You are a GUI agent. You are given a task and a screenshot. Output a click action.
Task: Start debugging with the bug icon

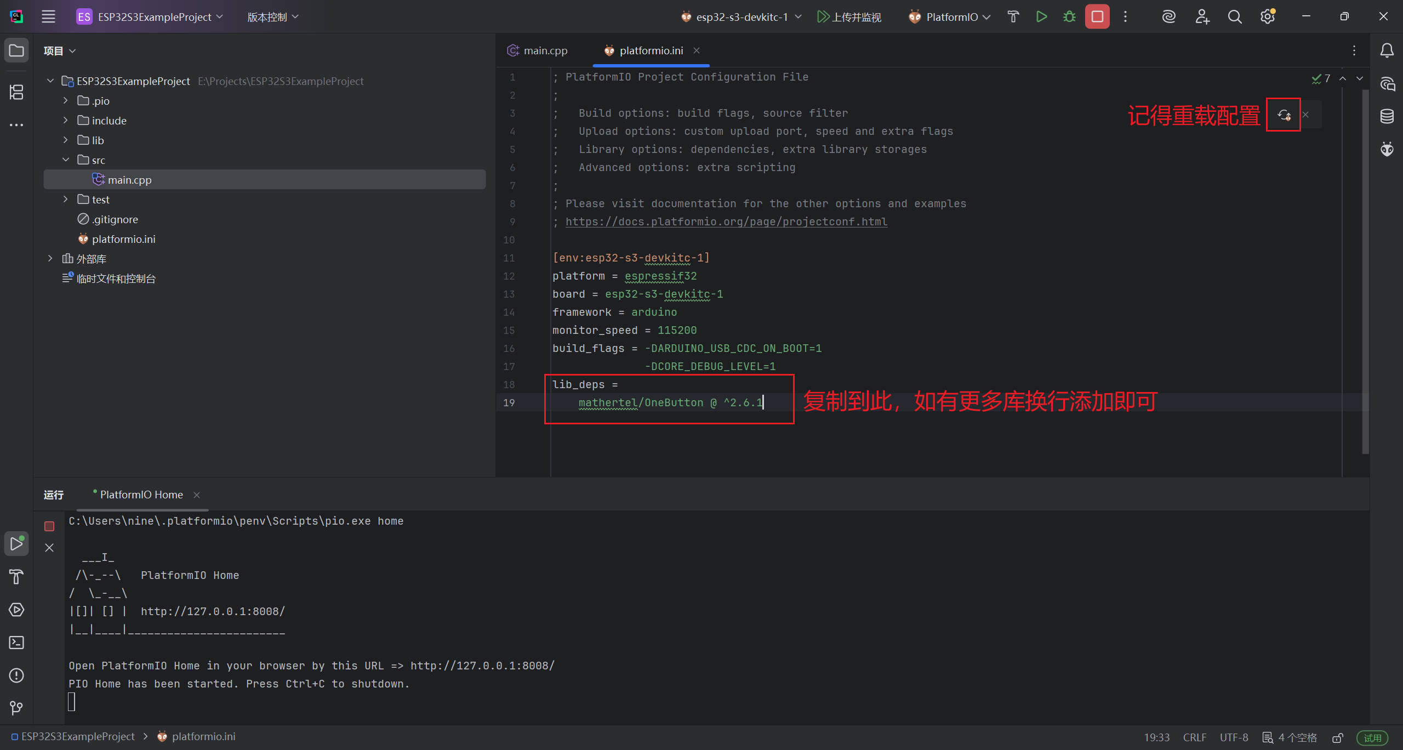[1069, 16]
